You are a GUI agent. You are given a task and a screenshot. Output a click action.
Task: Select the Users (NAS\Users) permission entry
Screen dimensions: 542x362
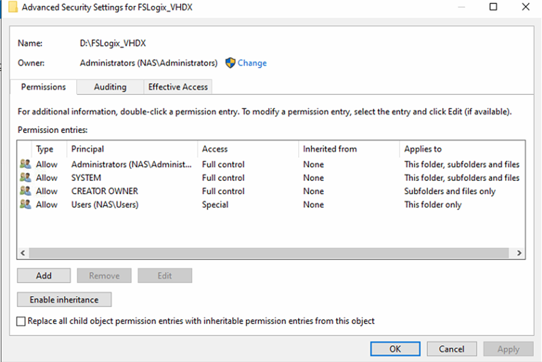[x=105, y=205]
